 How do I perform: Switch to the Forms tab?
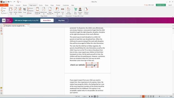click(x=41, y=5)
